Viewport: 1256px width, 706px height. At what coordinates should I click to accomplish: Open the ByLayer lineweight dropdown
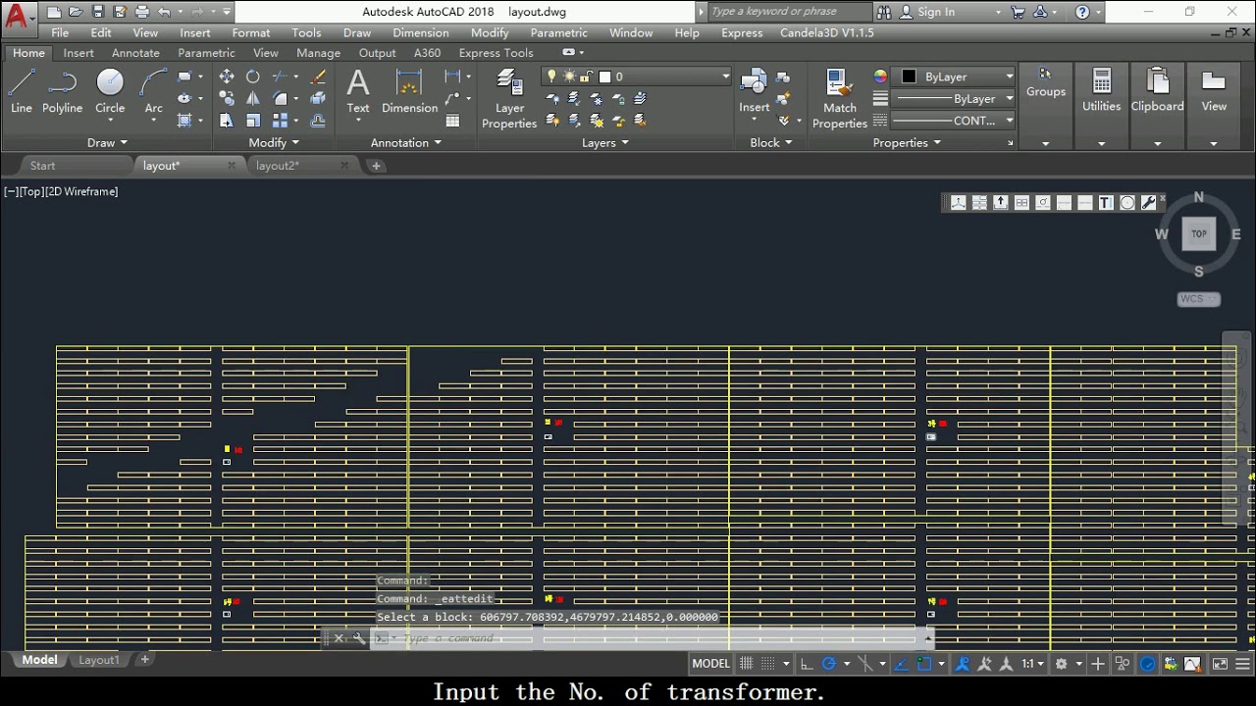[x=954, y=98]
